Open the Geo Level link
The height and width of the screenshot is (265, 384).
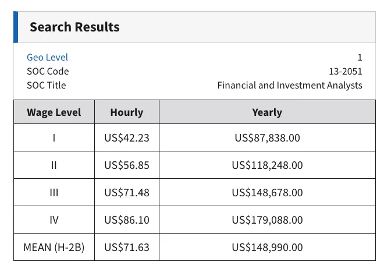click(x=47, y=57)
